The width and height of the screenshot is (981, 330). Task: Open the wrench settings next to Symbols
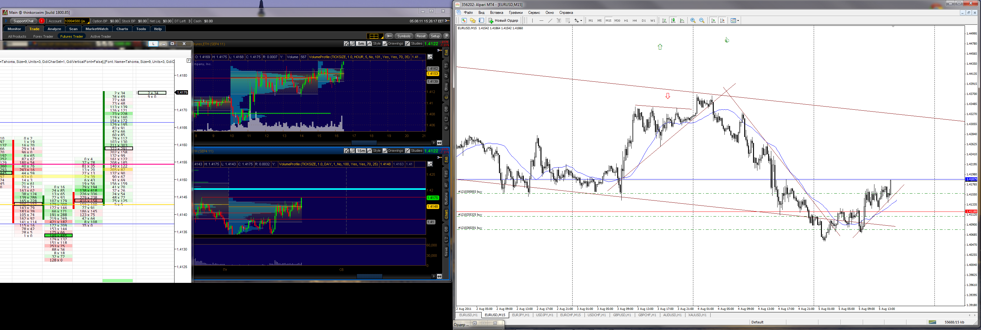click(389, 36)
